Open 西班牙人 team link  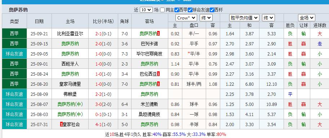70,64
